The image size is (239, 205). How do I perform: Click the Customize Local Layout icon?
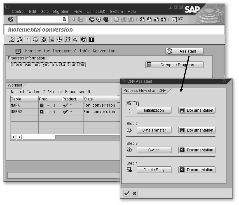tap(181, 19)
